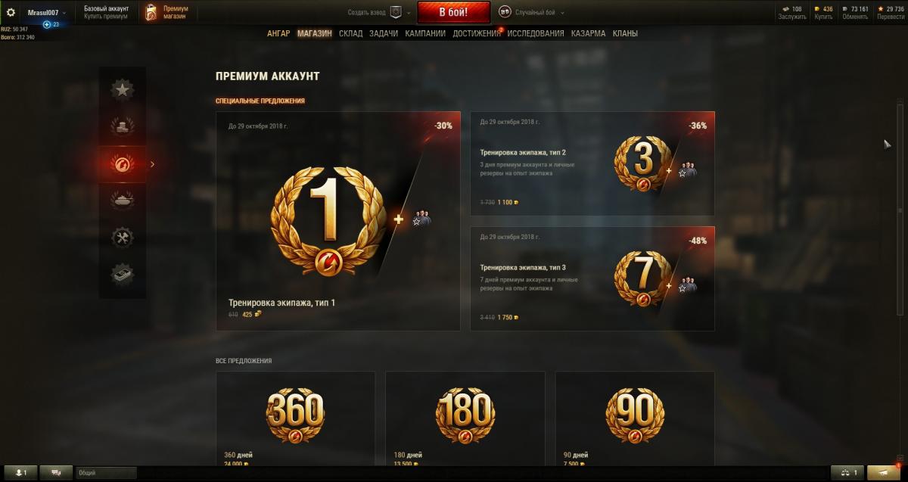The image size is (908, 482).
Task: Open the tank vehicles sidebar category
Action: (x=122, y=201)
